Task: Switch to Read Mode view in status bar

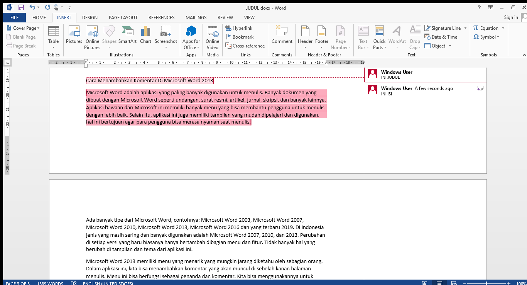Action: tap(424, 283)
